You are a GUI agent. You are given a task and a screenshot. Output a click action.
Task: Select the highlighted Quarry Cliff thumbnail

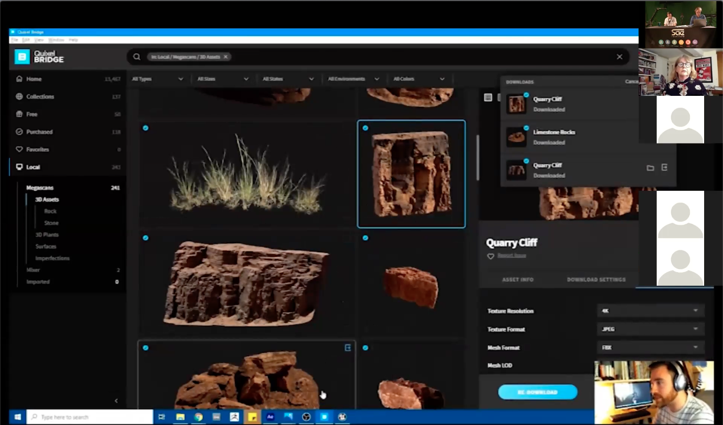pos(412,174)
